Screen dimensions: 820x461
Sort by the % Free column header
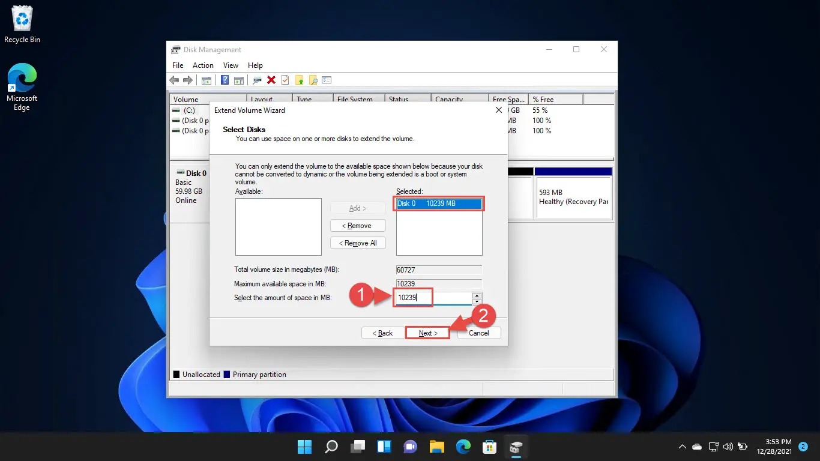[x=555, y=100]
